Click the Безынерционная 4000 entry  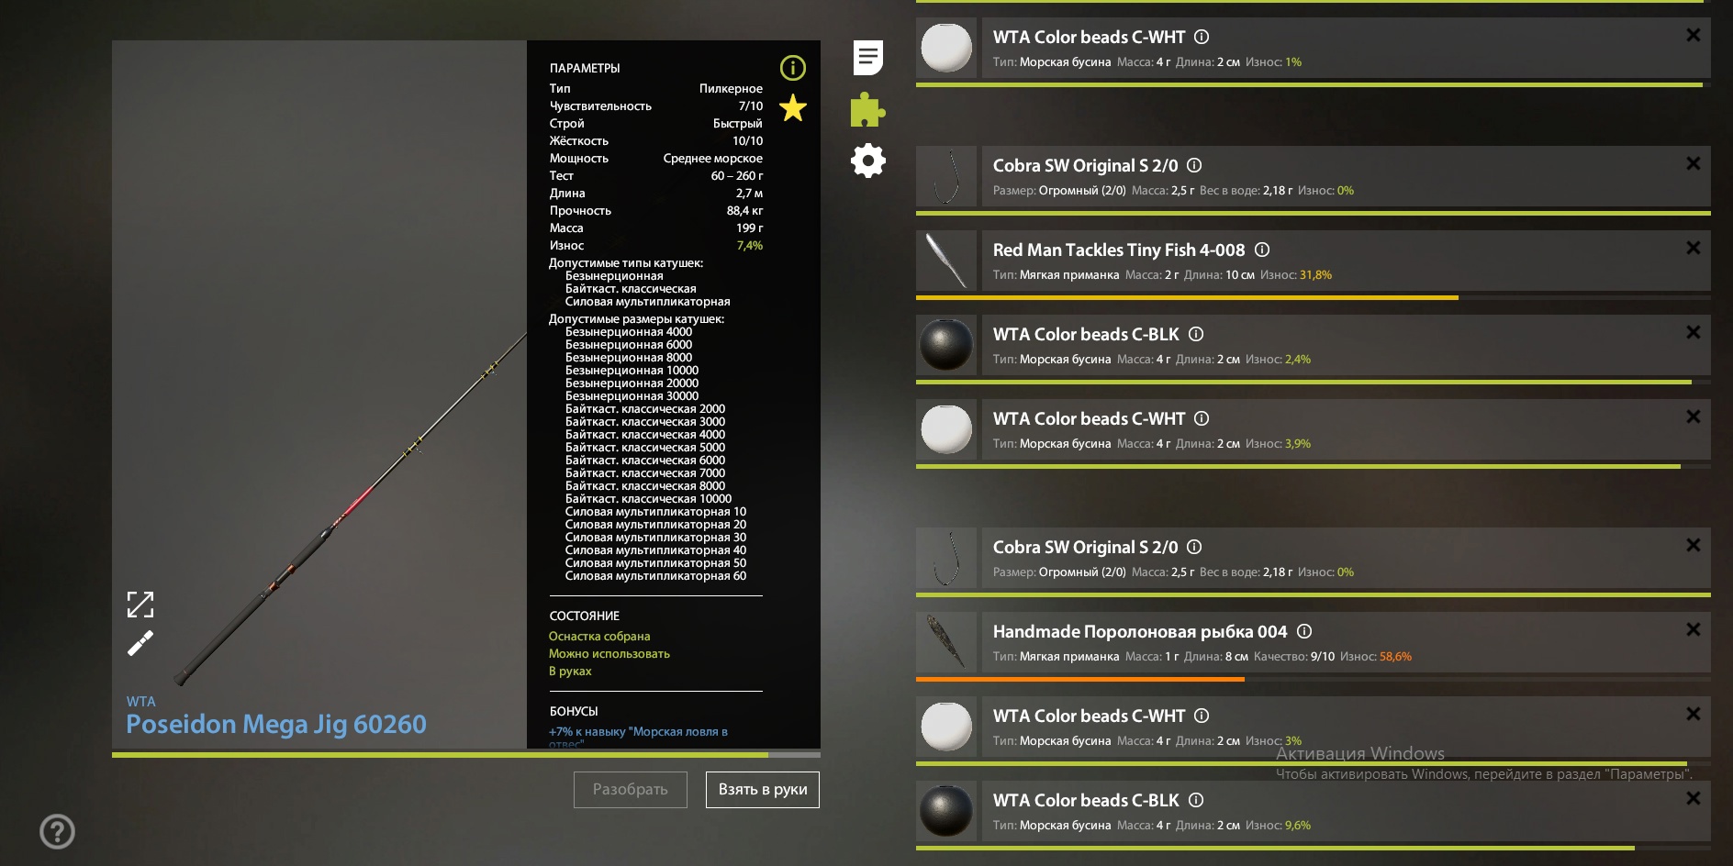coord(629,332)
